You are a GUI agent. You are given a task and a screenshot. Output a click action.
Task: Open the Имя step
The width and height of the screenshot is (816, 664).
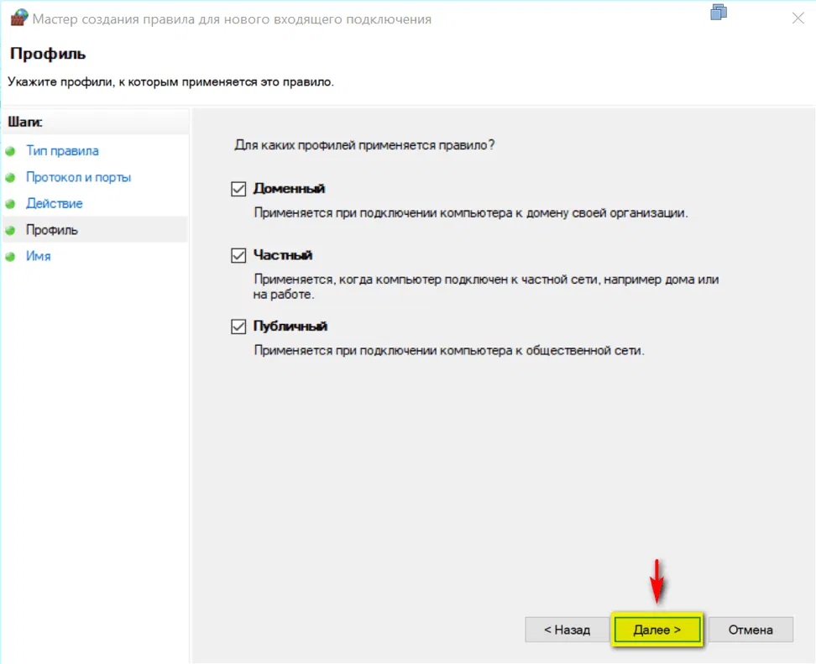39,256
